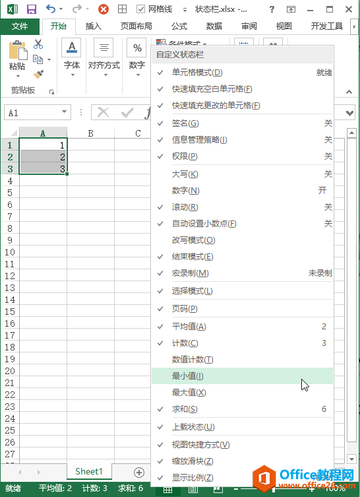Uncheck 单元格模式(D) status bar option
The width and height of the screenshot is (360, 497).
242,73
